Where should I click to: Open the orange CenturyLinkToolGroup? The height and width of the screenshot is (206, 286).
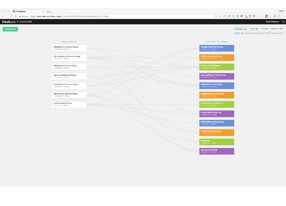(217, 133)
